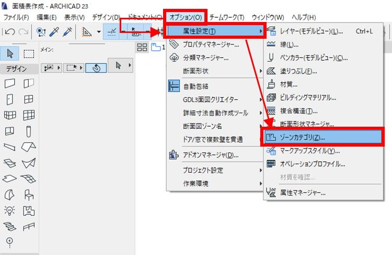Select the Mesh tool

click(29, 179)
